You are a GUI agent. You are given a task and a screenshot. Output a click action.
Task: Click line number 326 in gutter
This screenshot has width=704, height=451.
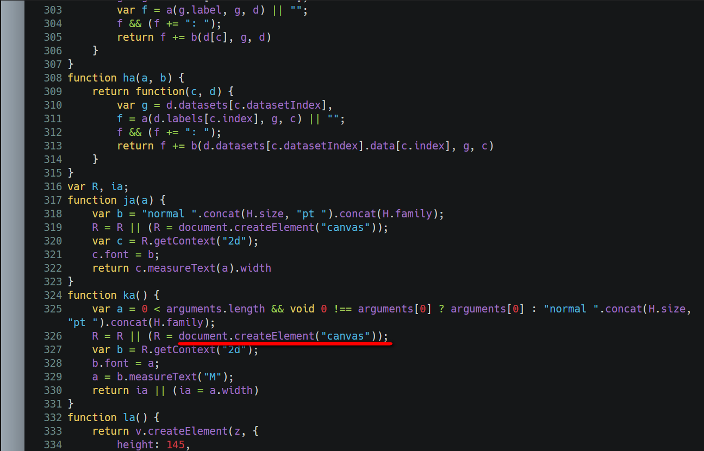tap(53, 336)
